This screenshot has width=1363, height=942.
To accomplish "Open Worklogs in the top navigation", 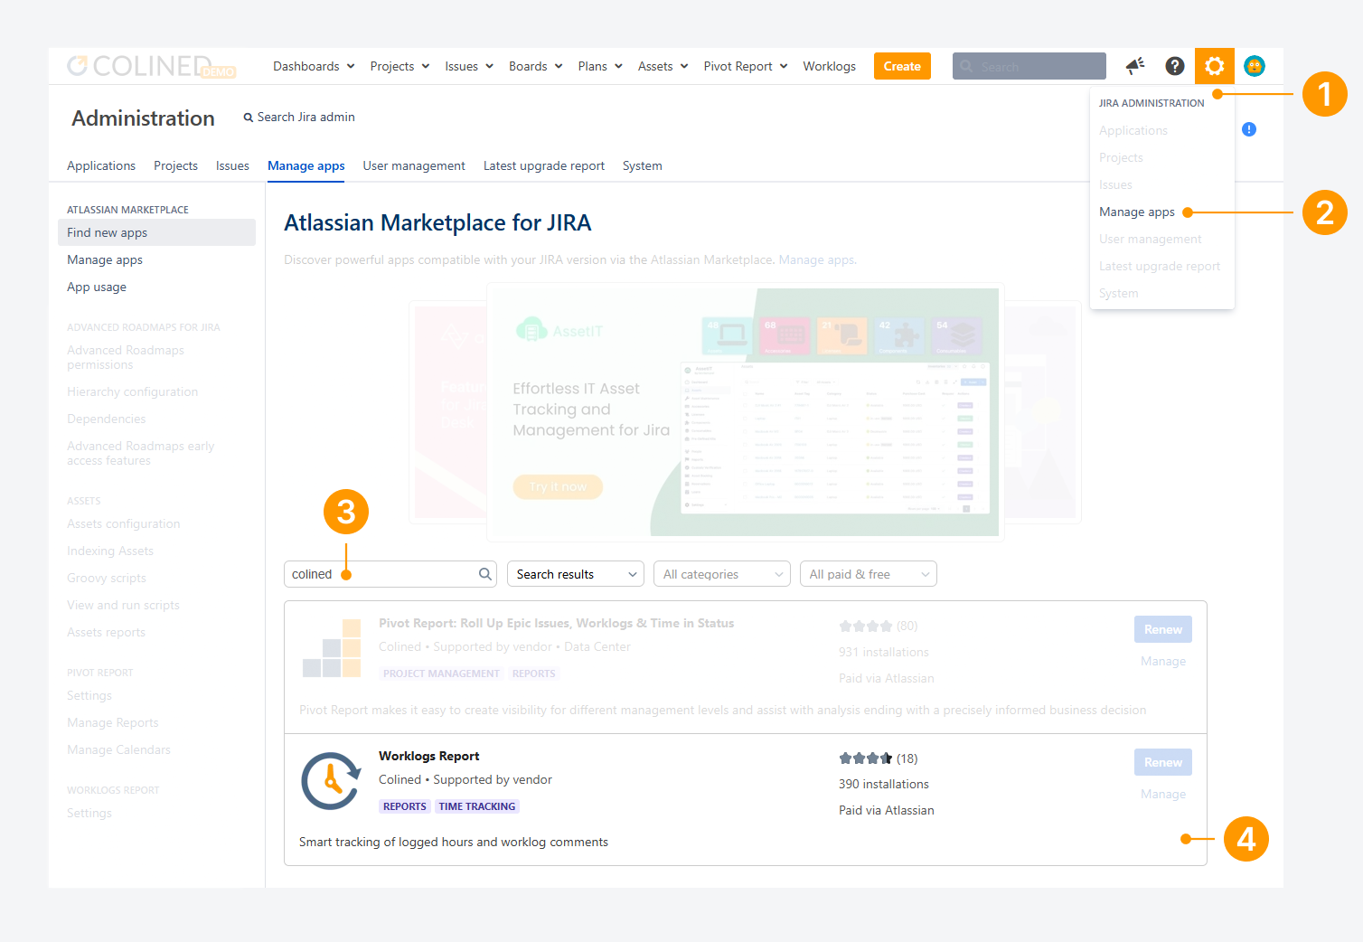I will (829, 66).
